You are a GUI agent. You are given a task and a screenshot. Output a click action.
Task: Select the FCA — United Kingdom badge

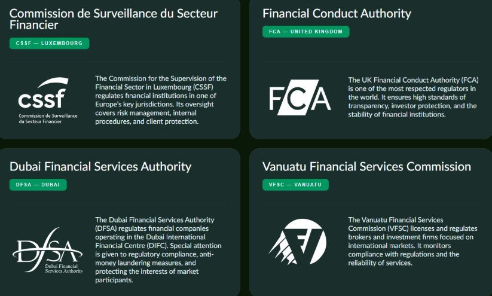tap(305, 32)
